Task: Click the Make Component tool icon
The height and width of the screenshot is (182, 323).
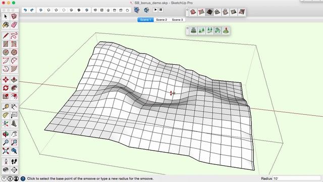Action: tap(14, 17)
